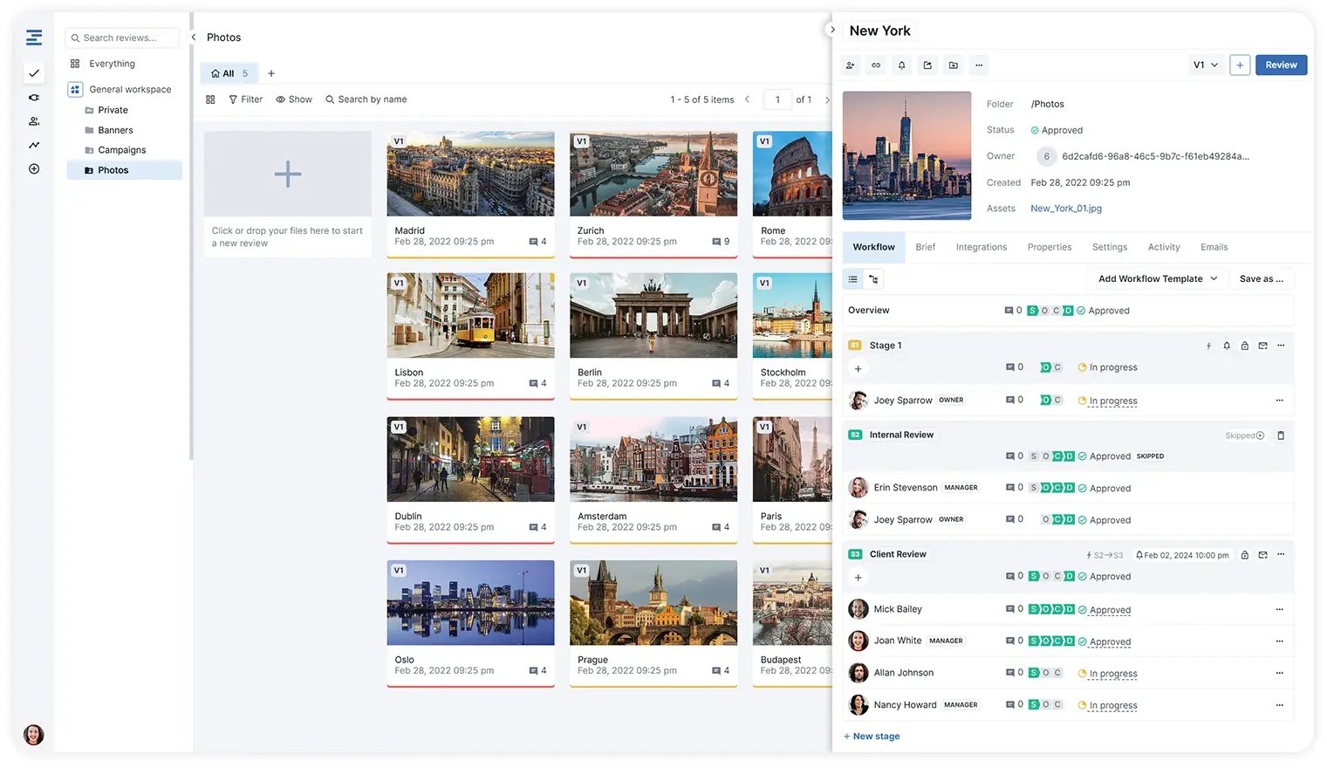Switch to workflow diagram view toggle
Image resolution: width=1327 pixels, height=768 pixels.
coord(873,279)
